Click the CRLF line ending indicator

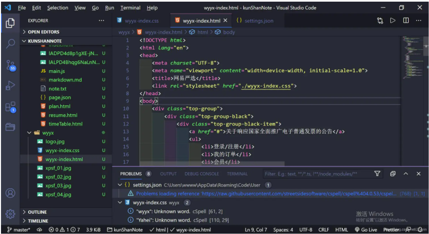pyautogui.click(x=324, y=230)
